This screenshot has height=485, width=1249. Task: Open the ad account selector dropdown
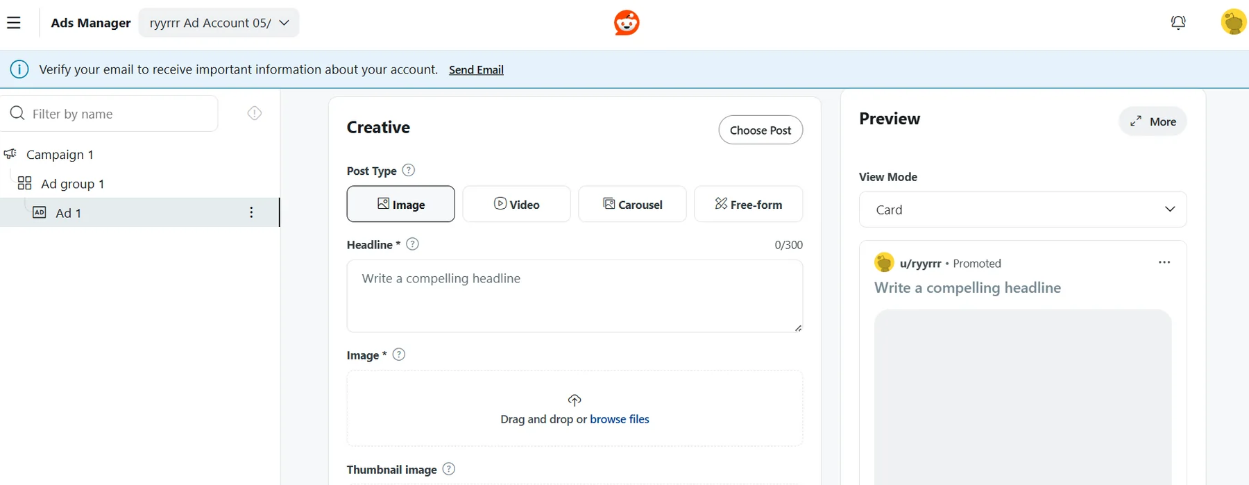(x=219, y=23)
